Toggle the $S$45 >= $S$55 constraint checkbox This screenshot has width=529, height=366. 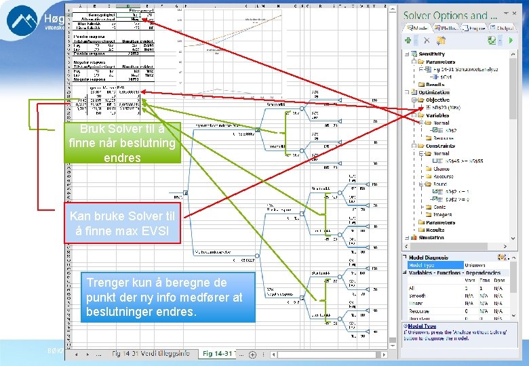[435, 161]
